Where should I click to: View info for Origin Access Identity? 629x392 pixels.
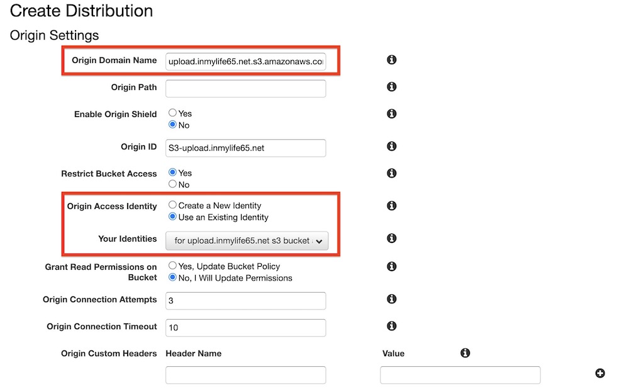click(x=391, y=205)
